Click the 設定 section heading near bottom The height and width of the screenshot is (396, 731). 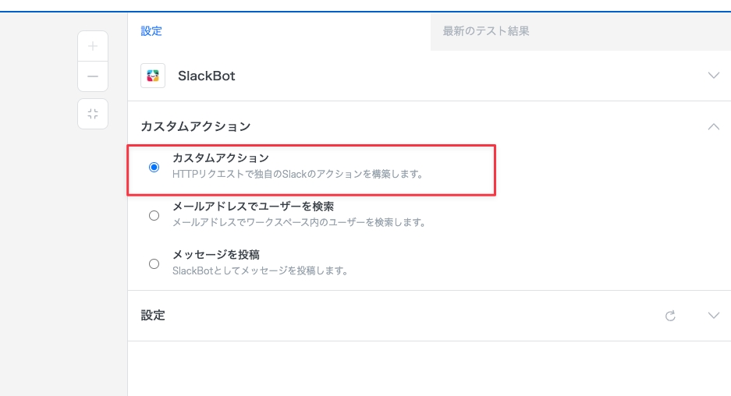(153, 316)
